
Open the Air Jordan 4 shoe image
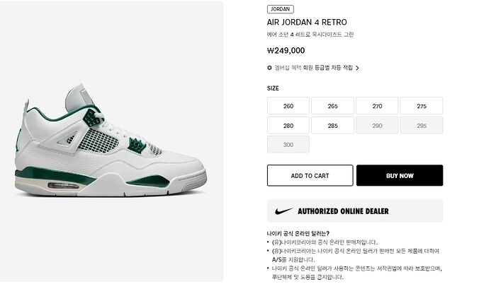click(x=111, y=141)
